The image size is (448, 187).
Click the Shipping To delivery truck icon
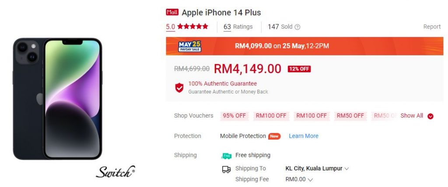226,170
